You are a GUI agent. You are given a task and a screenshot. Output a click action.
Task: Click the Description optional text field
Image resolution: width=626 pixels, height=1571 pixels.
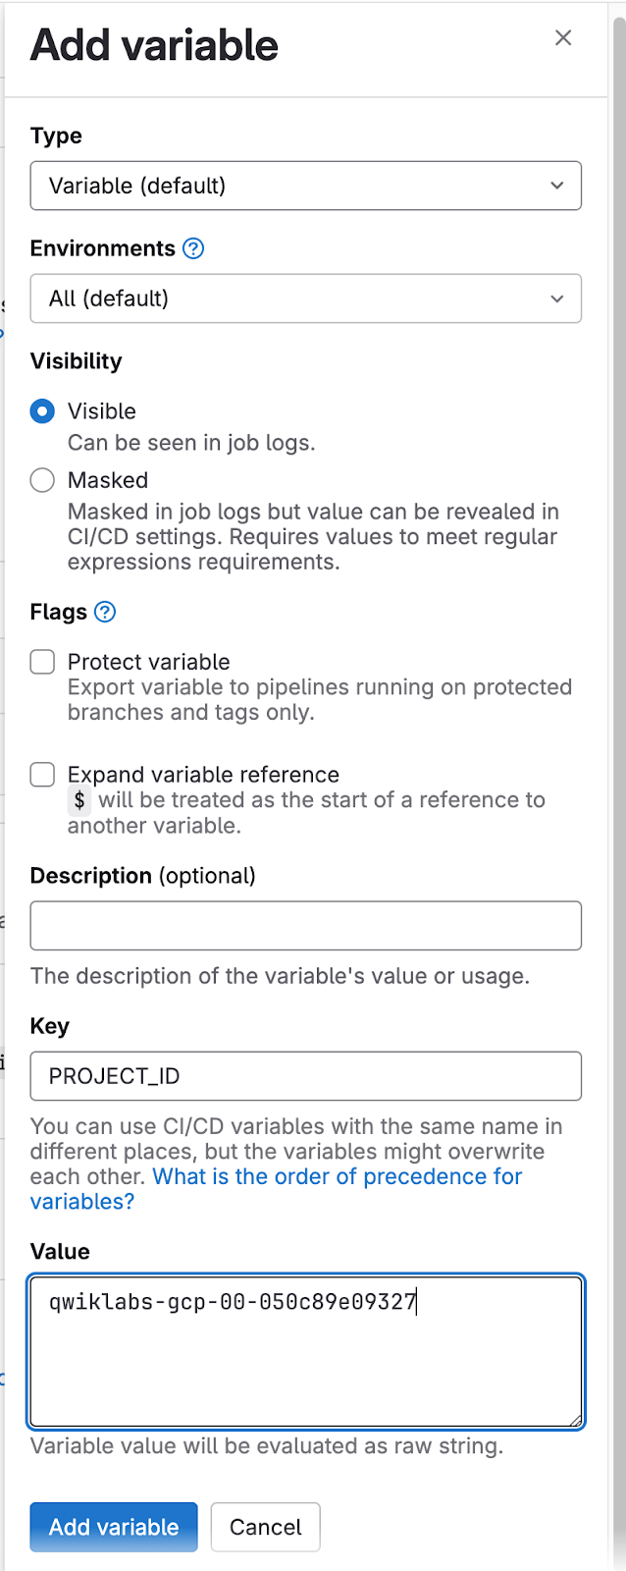tap(305, 926)
